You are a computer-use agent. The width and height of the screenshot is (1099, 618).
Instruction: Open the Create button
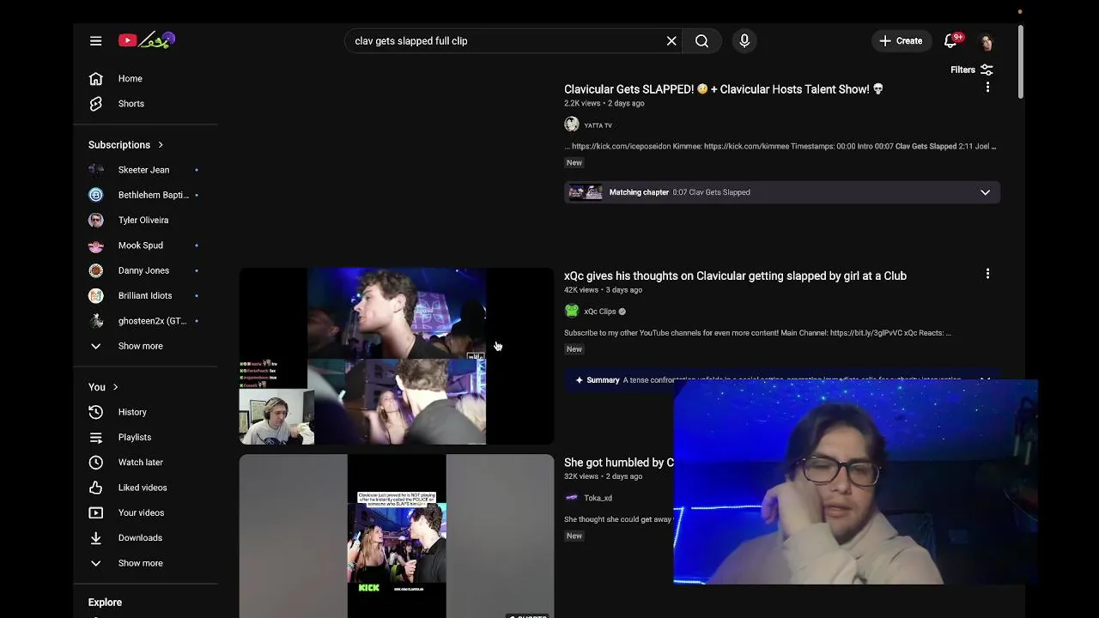pos(901,40)
